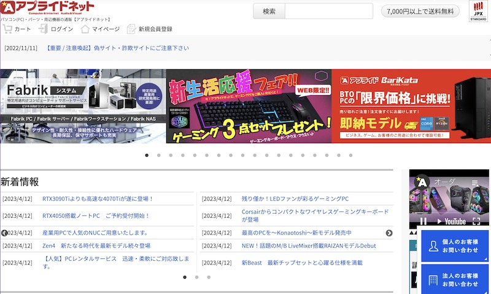Image resolution: width=491 pixels, height=294 pixels.
Task: Open 産業用PC NUC news link
Action: pos(95,233)
